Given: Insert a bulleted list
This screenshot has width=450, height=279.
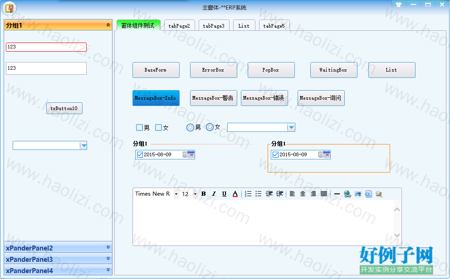Looking at the screenshot, I should pyautogui.click(x=259, y=194).
